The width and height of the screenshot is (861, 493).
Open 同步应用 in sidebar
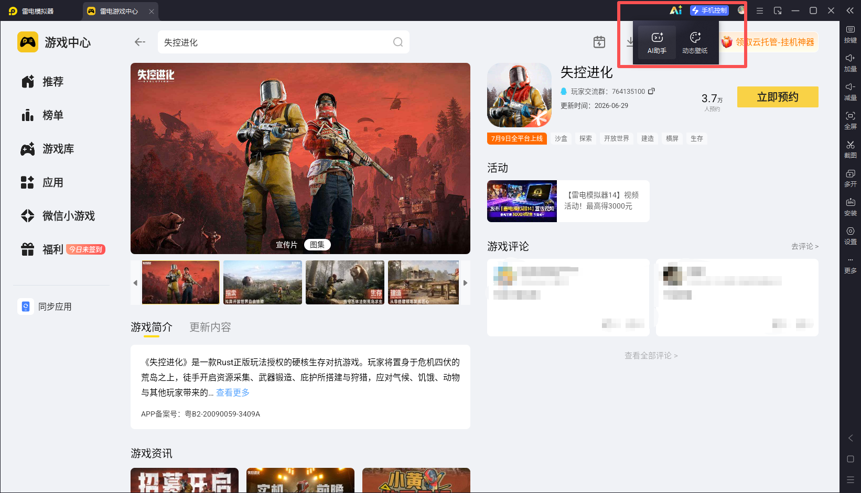pos(45,306)
